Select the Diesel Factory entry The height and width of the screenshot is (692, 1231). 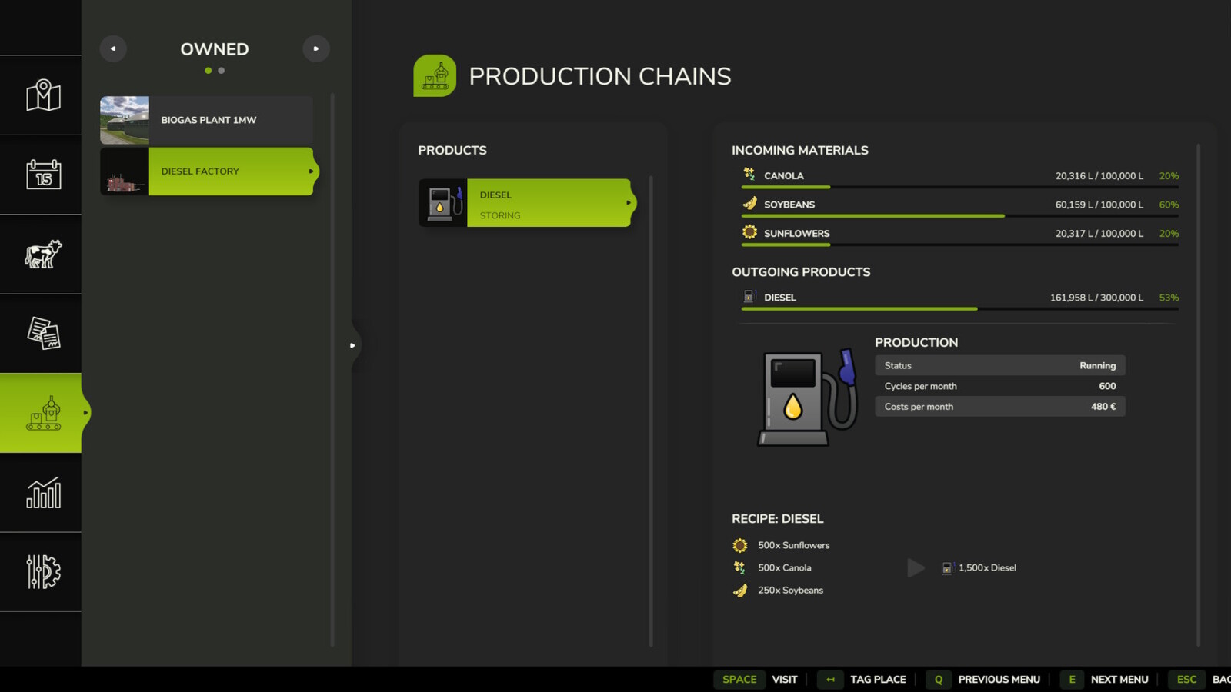click(x=215, y=171)
